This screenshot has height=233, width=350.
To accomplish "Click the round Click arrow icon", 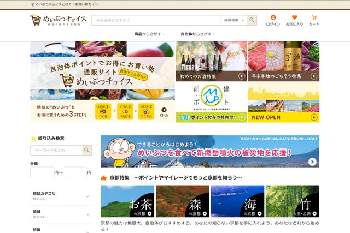I will point(164,110).
